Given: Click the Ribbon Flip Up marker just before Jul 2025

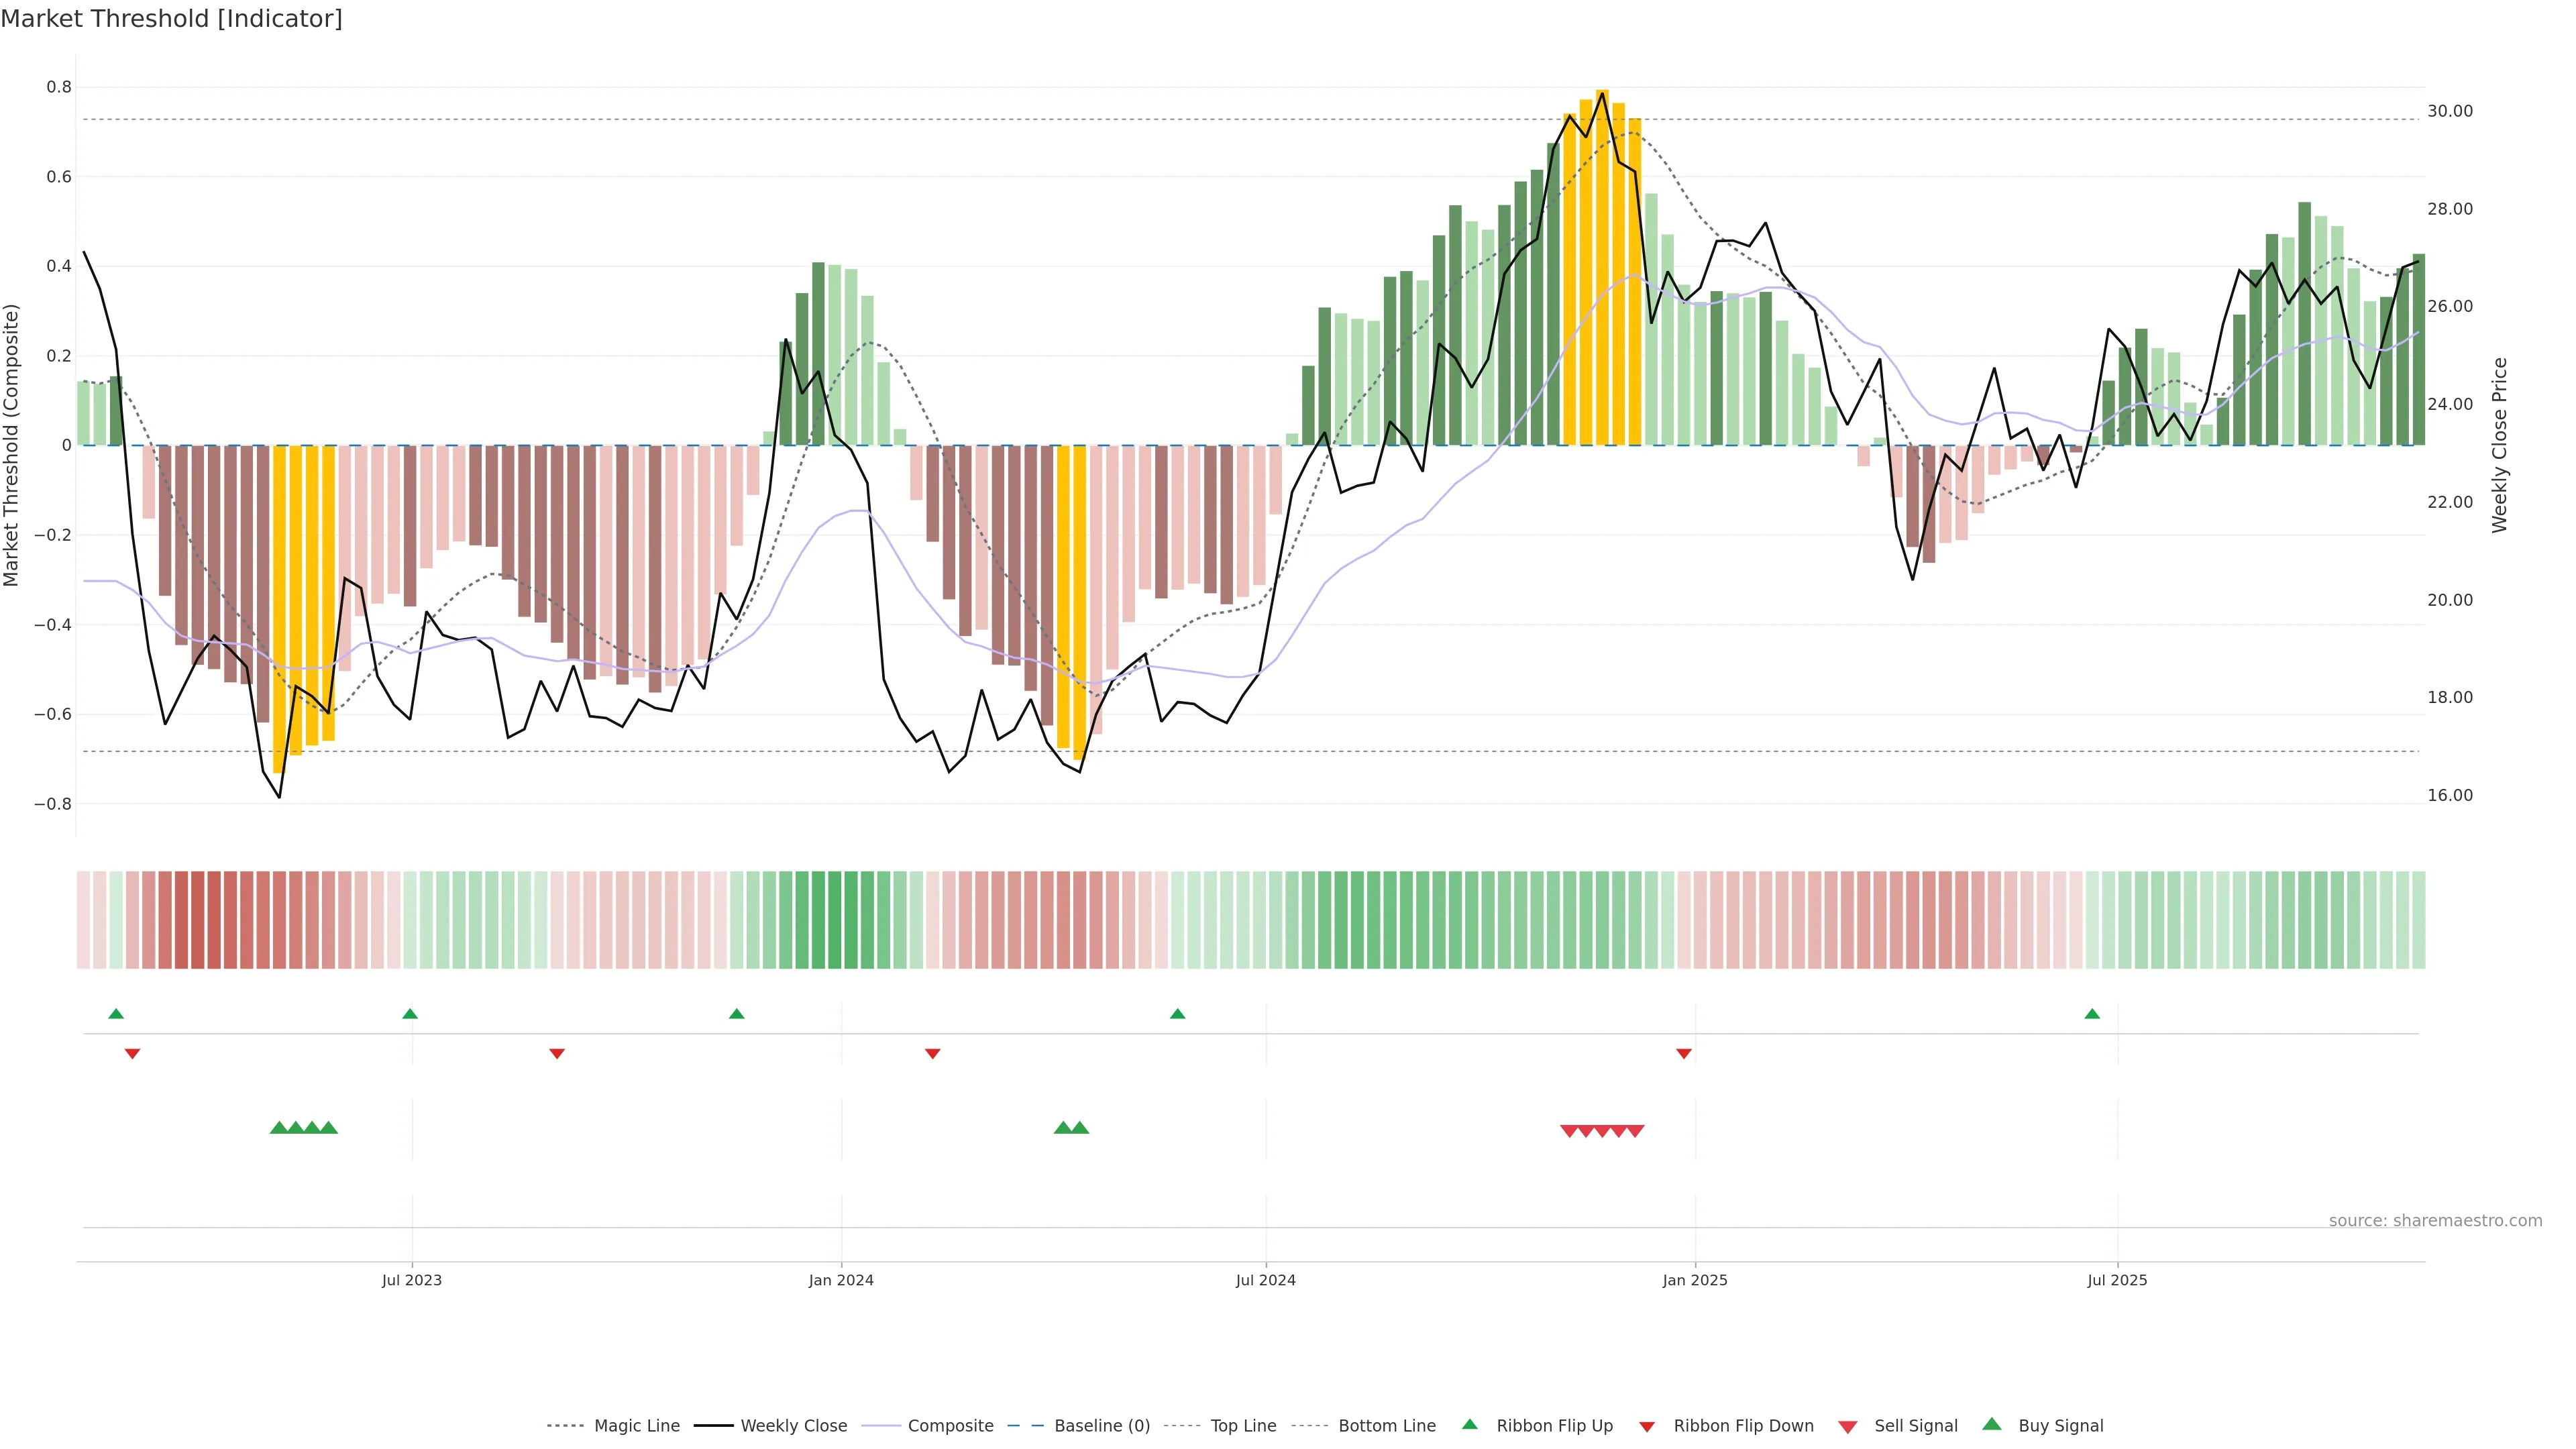Looking at the screenshot, I should (x=2092, y=1014).
